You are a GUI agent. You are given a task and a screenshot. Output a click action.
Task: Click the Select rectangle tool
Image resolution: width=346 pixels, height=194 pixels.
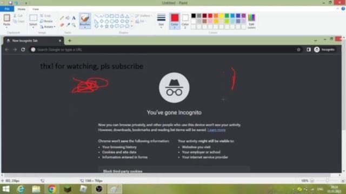point(33,18)
